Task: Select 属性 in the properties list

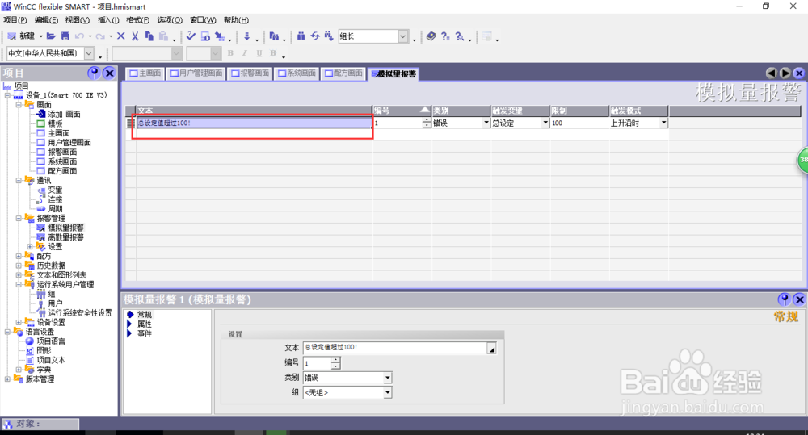Action: [145, 324]
